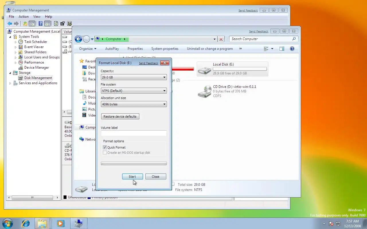367x229 pixels.
Task: Open Organize dropdown in Explorer
Action: 88,49
